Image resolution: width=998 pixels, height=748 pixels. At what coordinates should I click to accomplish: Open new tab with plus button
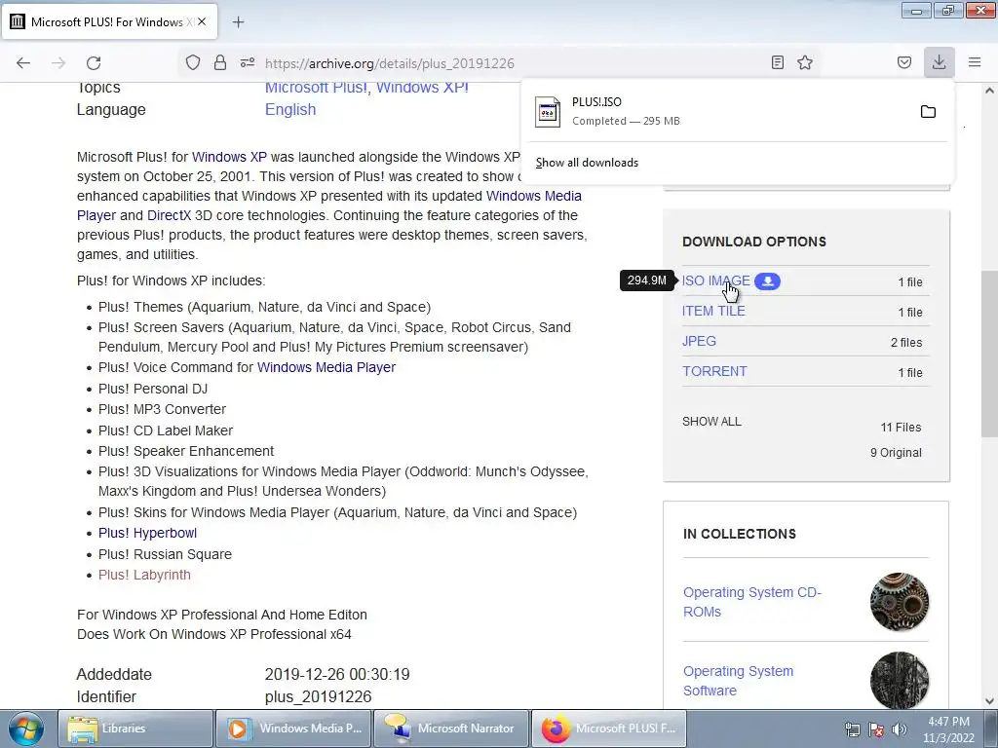(x=238, y=22)
